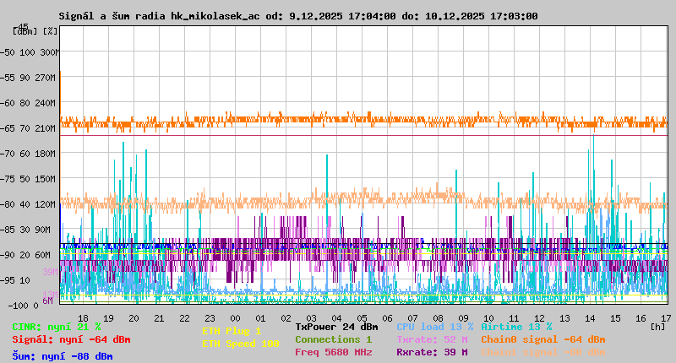Click the 'Rxrate: 39 M' legend label
The image size is (676, 363).
pos(432,352)
